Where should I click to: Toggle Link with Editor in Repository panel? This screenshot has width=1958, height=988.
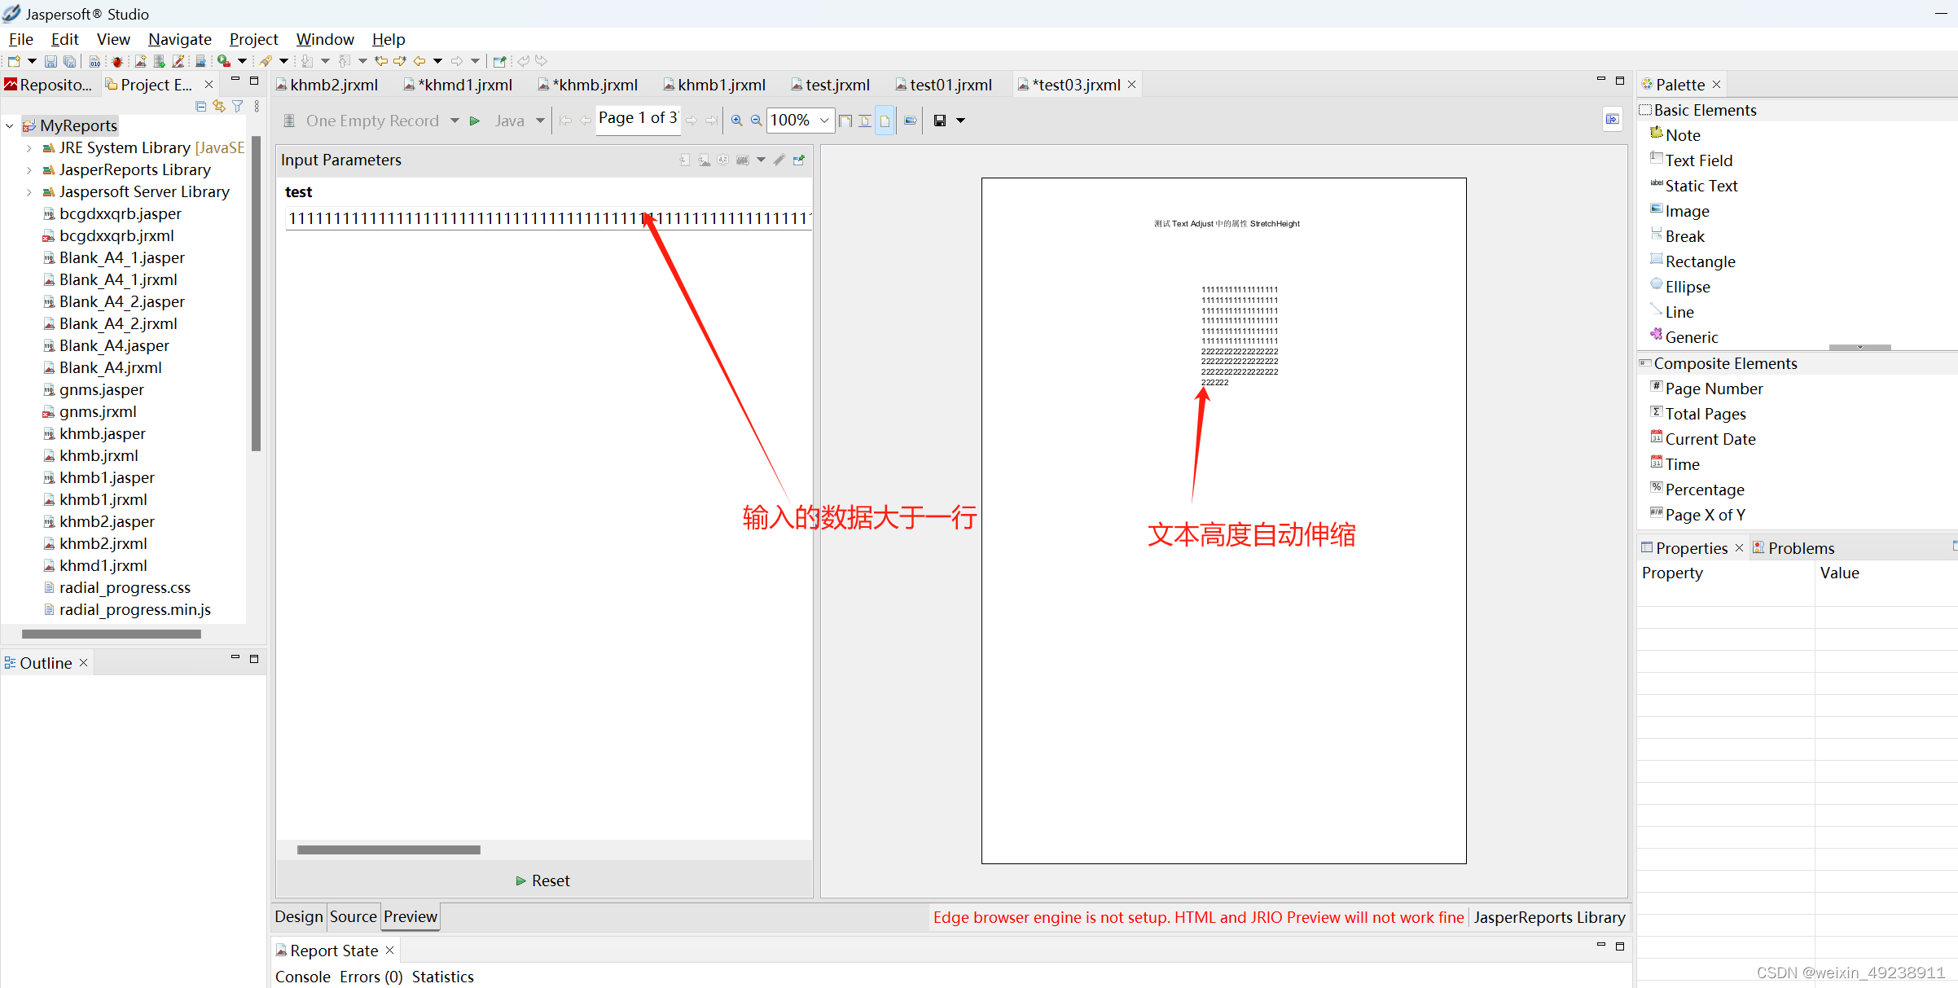coord(218,107)
